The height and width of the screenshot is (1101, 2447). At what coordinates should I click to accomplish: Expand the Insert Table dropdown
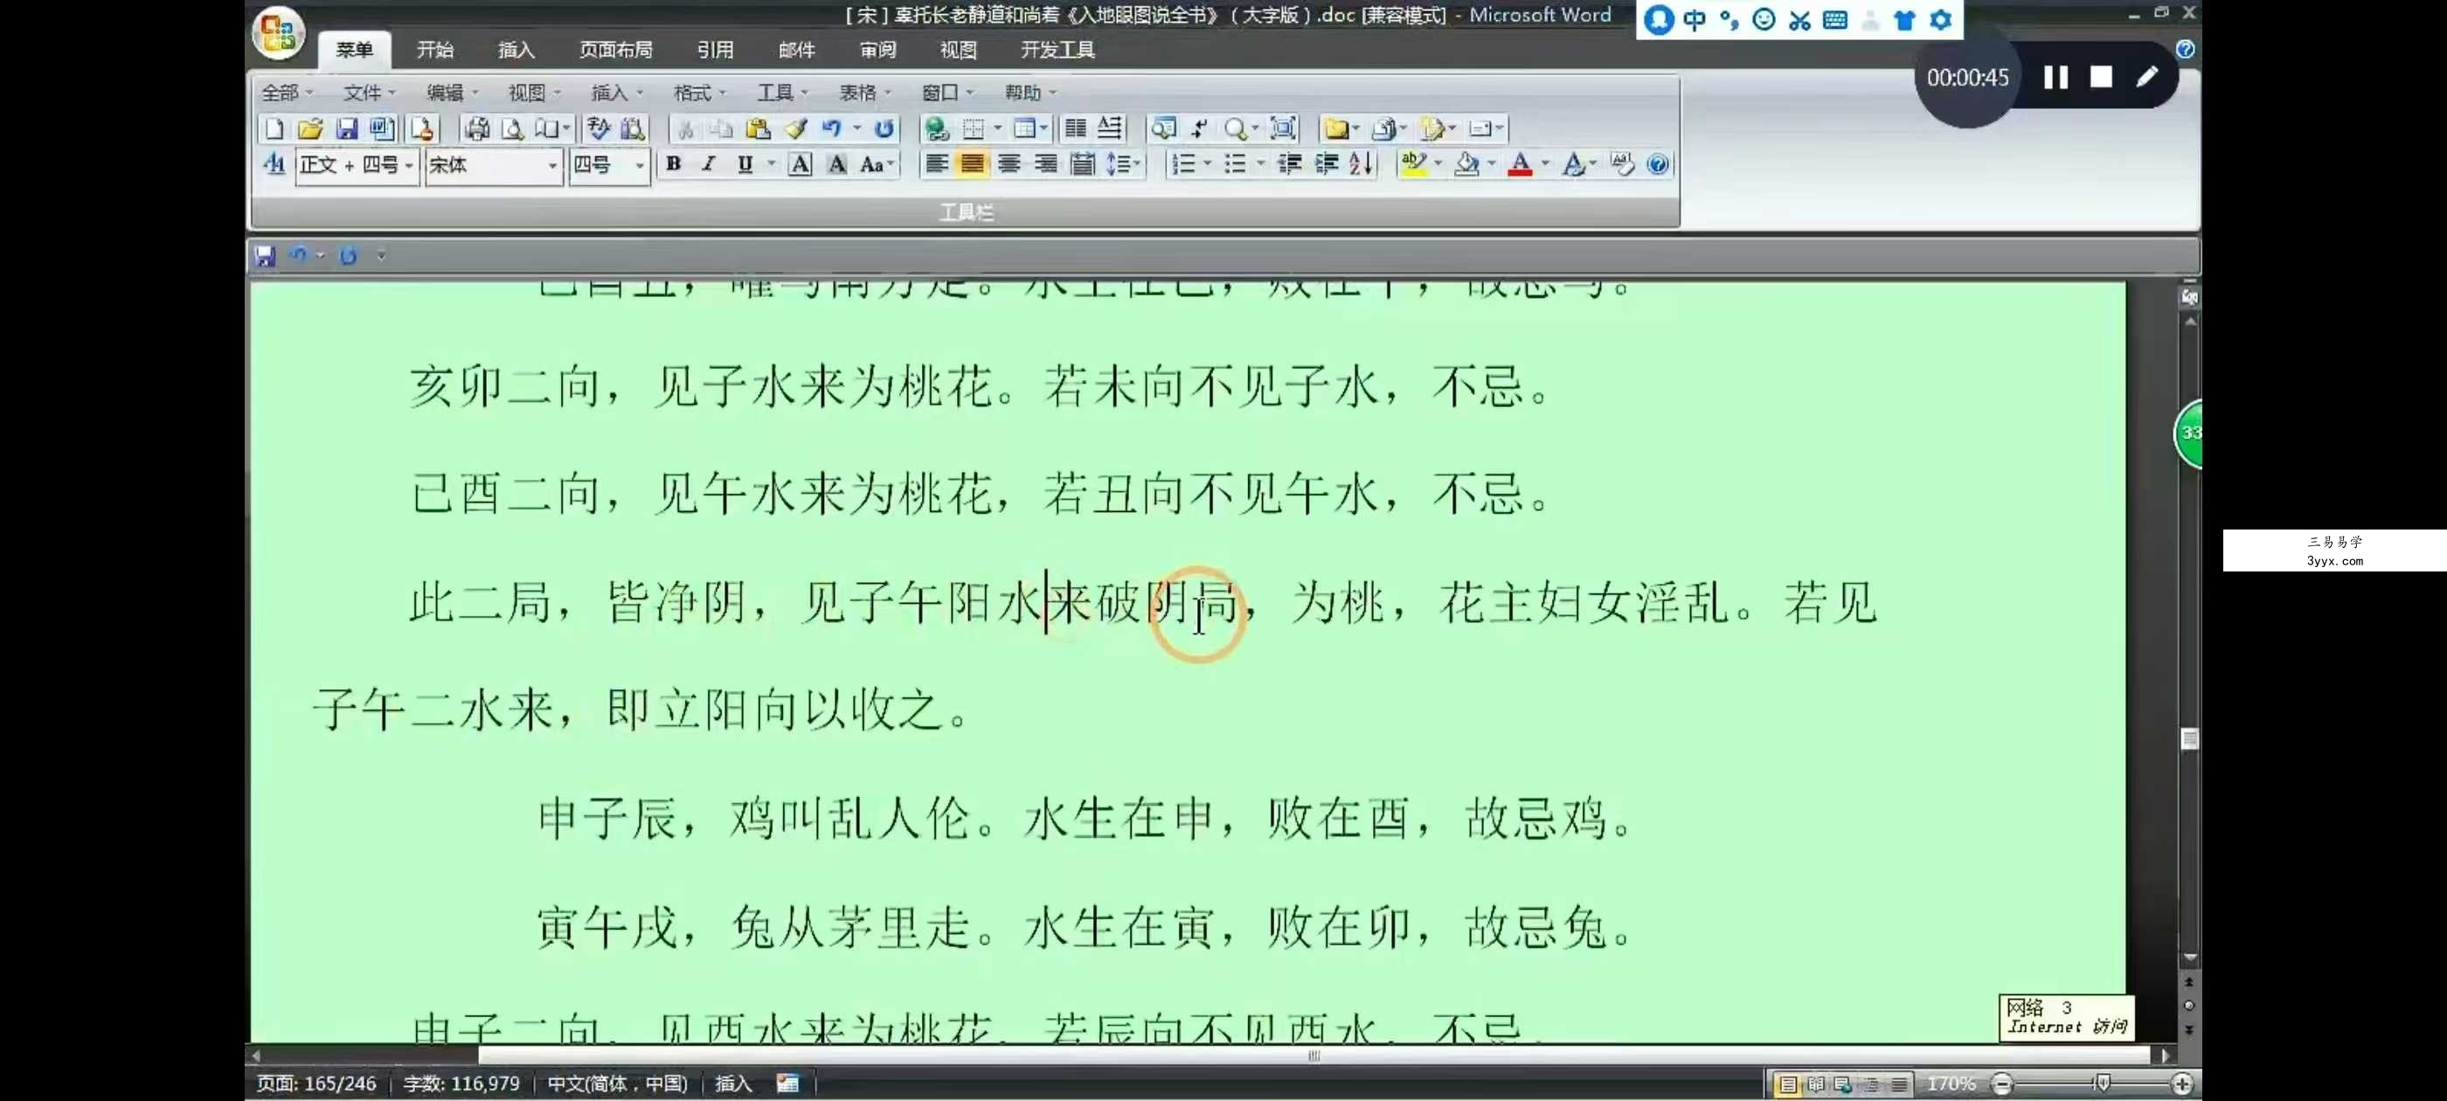coord(1044,128)
